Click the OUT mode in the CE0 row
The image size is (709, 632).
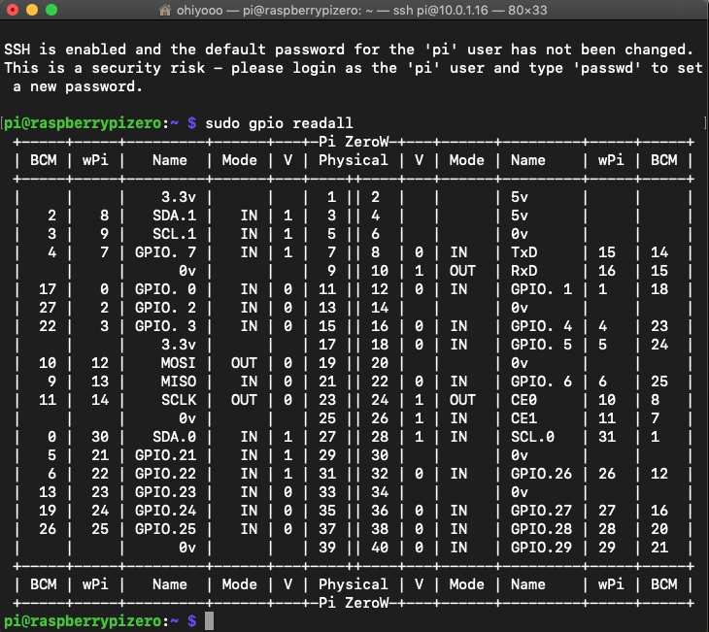coord(462,400)
